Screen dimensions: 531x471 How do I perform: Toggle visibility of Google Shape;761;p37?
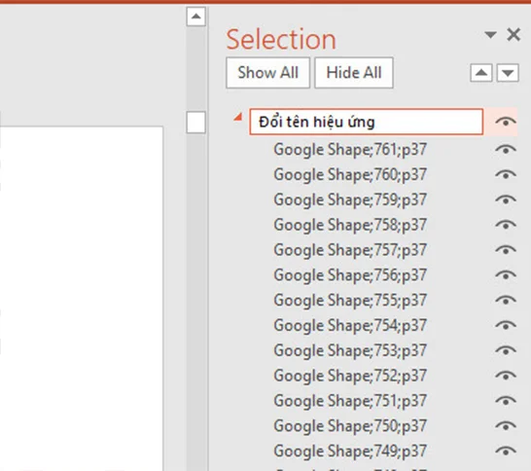pyautogui.click(x=506, y=149)
